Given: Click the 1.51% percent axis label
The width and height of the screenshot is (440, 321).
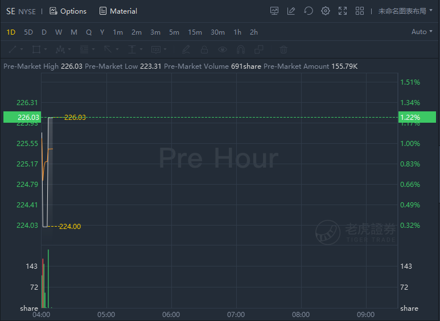Looking at the screenshot, I should (410, 82).
